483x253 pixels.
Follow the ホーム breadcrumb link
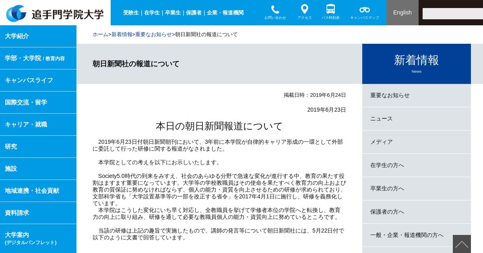click(x=100, y=35)
